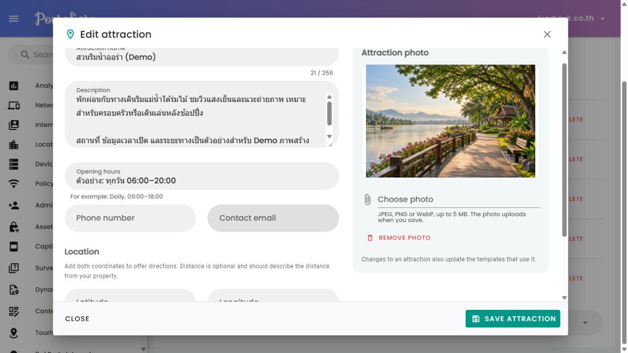Click the Captive portal window sidebar icon
This screenshot has width=628, height=353.
(14, 246)
